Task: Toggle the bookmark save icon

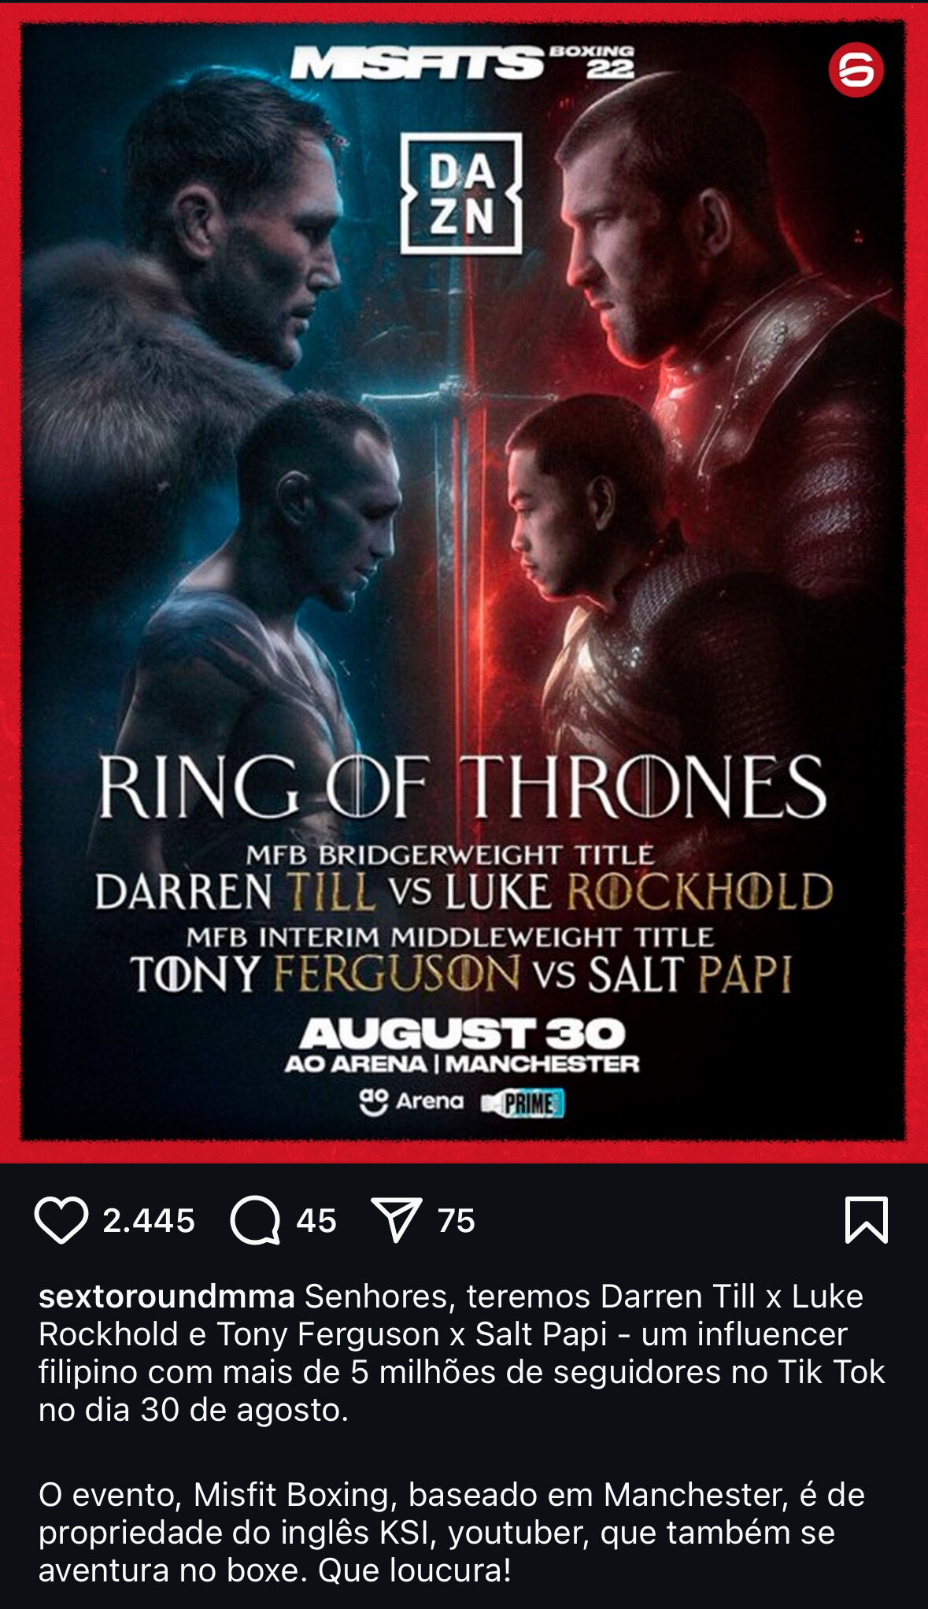Action: pyautogui.click(x=867, y=1220)
